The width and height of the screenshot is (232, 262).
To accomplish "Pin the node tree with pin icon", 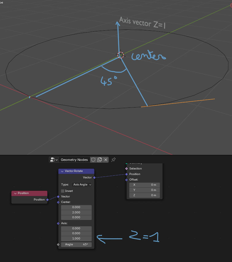I will pos(113,160).
